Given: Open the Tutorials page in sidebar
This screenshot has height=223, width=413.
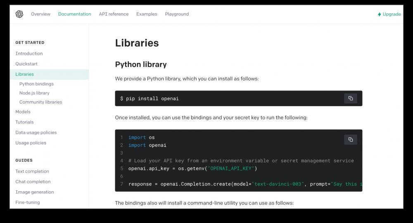Looking at the screenshot, I should click(24, 122).
